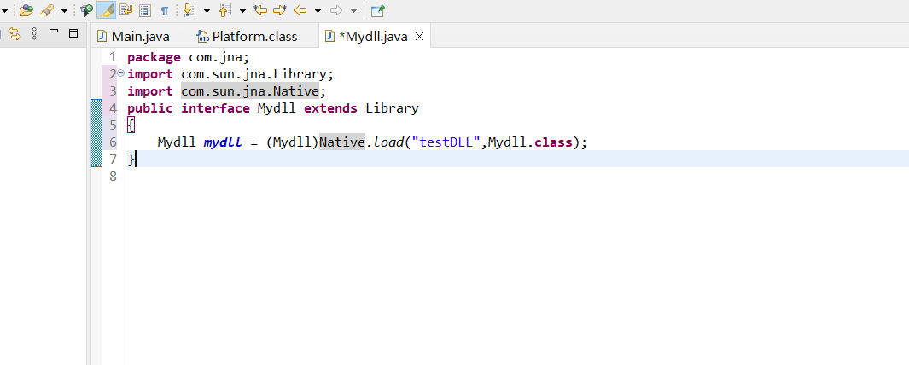Viewport: 909px width, 365px height.
Task: Open the Next Annotation dropdown arrow
Action: pos(207,10)
